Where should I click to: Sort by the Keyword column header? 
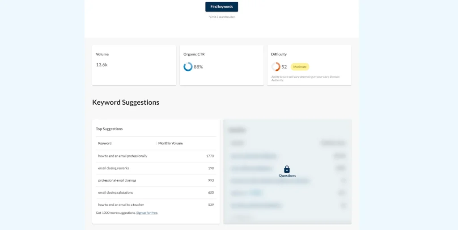pos(105,143)
